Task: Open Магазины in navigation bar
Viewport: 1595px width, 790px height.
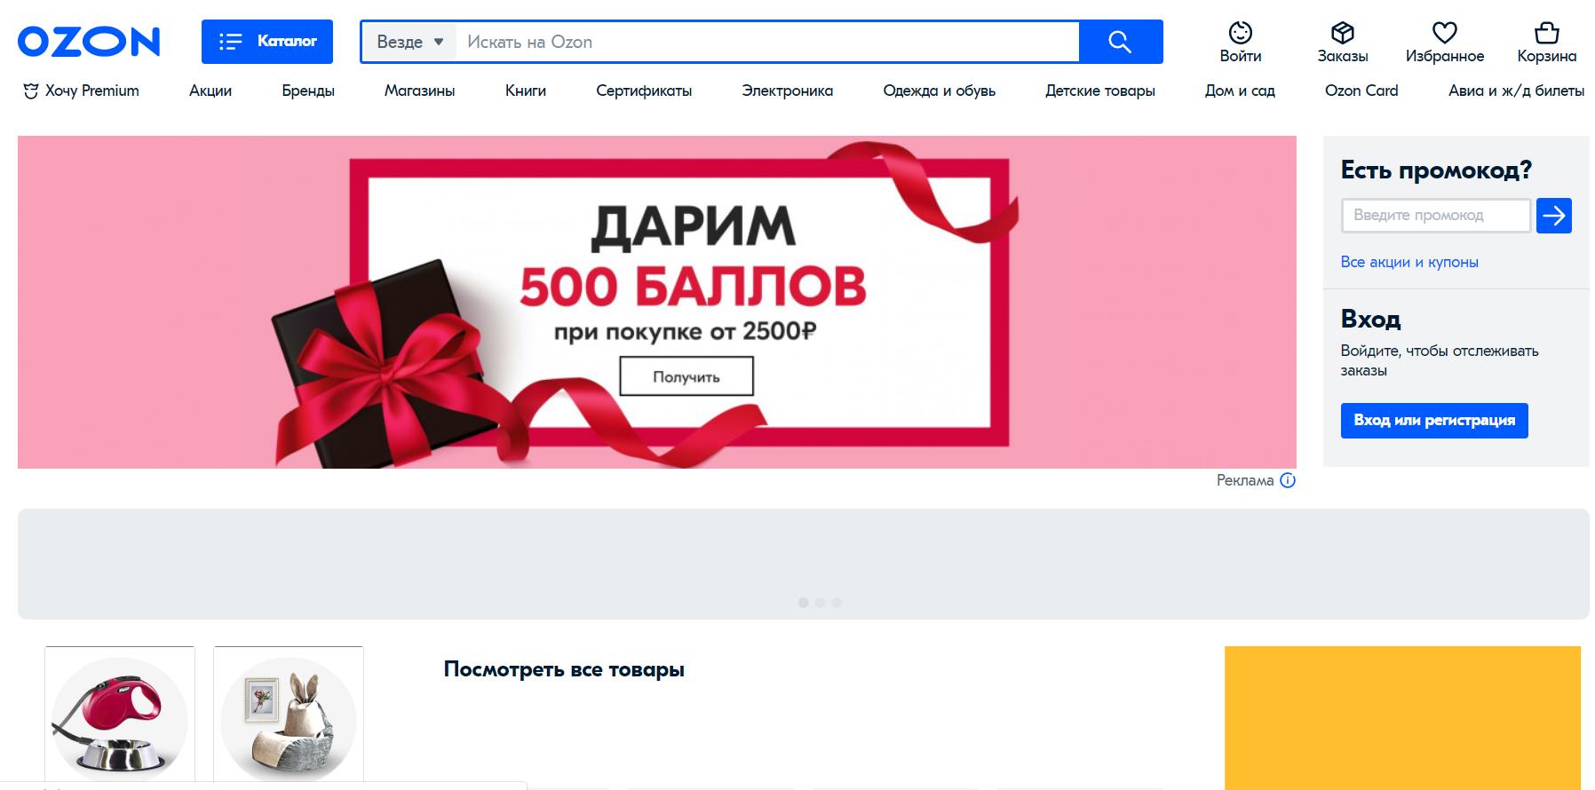Action: (x=419, y=91)
